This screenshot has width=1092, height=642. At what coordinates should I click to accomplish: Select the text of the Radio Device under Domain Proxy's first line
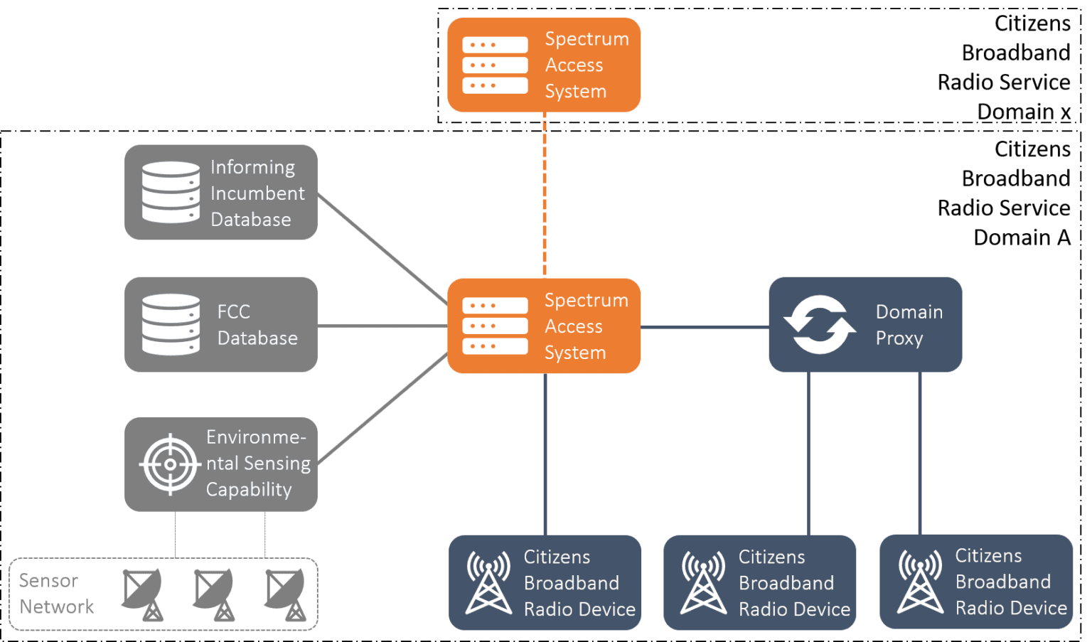click(x=794, y=583)
